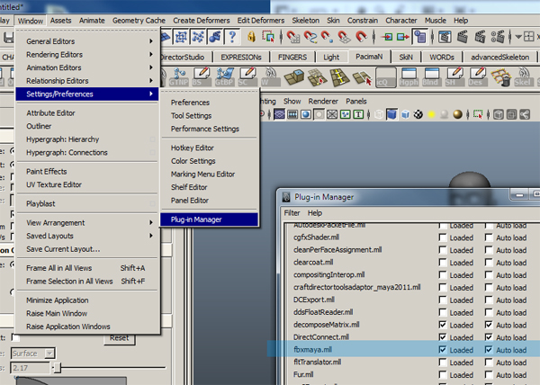Click the Hgph shelf icon

(x=409, y=77)
